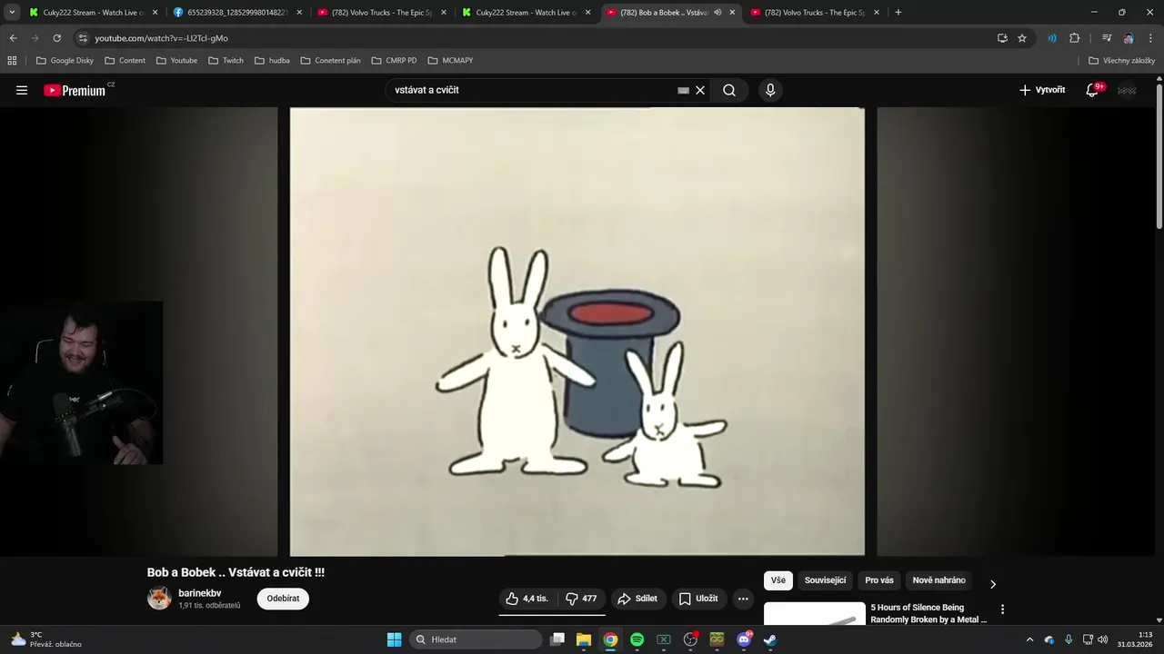Screen dimensions: 1164x654
Task: Share the video via Sdílet
Action: point(637,599)
